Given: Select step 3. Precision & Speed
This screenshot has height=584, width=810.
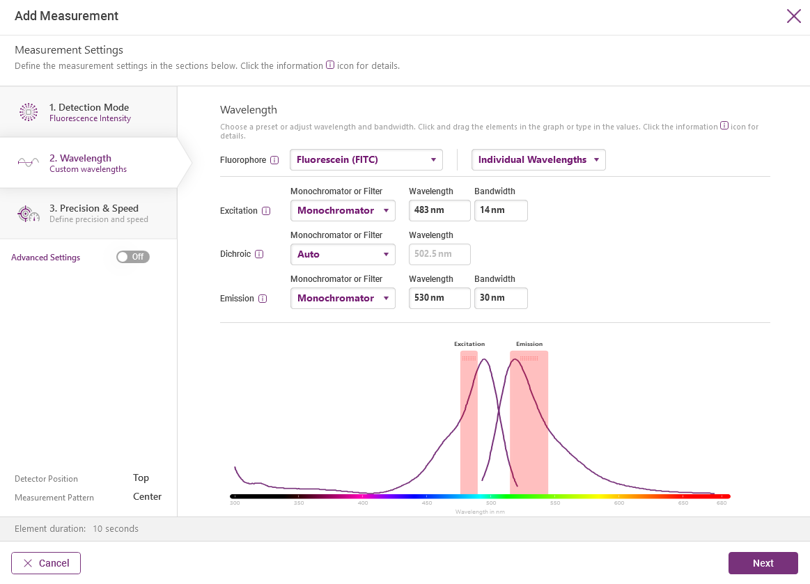Looking at the screenshot, I should coord(88,213).
